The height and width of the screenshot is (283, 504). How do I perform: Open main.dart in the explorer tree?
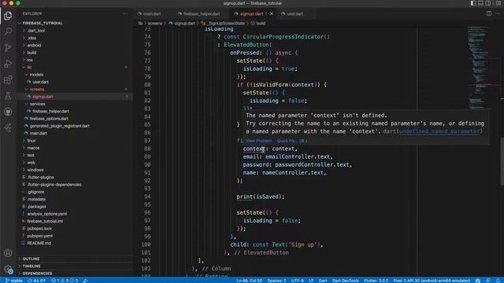coord(39,133)
